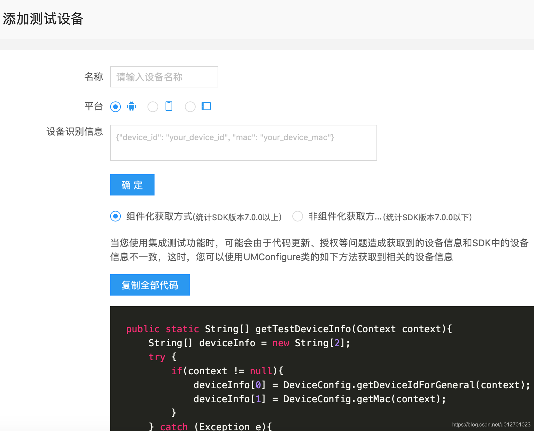The width and height of the screenshot is (534, 431).
Task: Click the 平台 label
Action: [x=94, y=106]
